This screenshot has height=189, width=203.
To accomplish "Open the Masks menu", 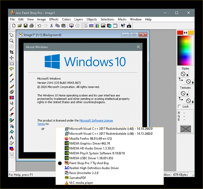I will (x=122, y=19).
